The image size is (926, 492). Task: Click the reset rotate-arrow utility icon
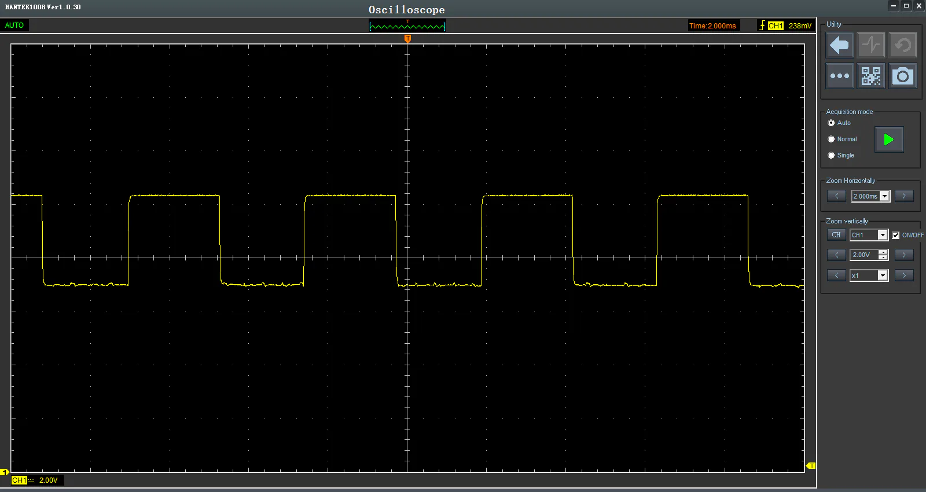(903, 45)
